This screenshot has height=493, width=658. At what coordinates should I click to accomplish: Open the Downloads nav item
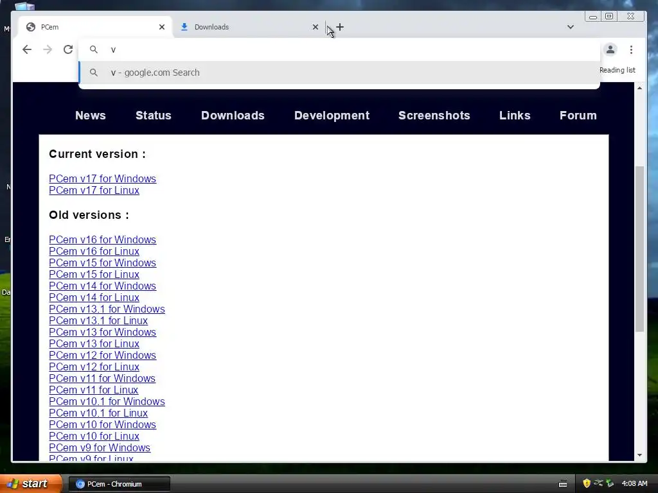click(x=233, y=116)
